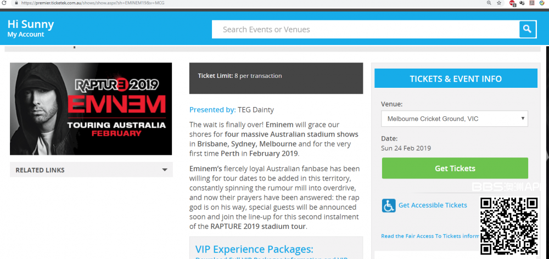Click the Get Tickets button
Viewport: 549px width, 259px height.
(455, 168)
